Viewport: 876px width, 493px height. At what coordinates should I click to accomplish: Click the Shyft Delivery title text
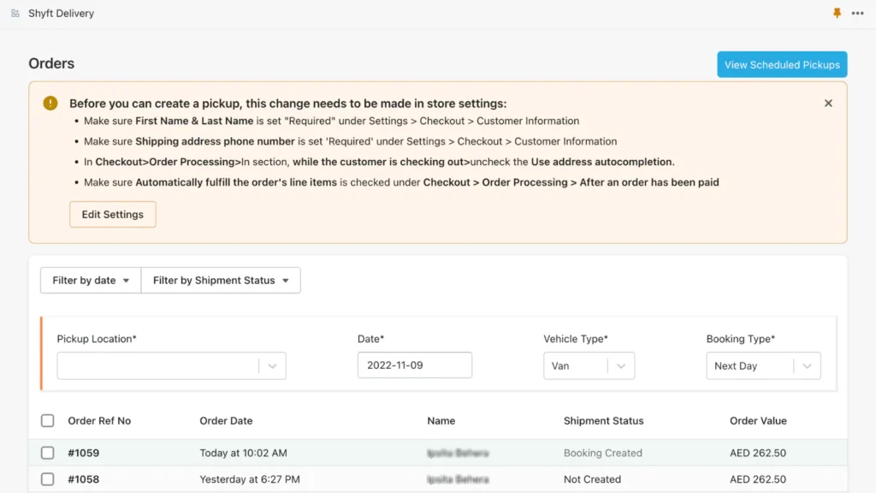pyautogui.click(x=61, y=13)
